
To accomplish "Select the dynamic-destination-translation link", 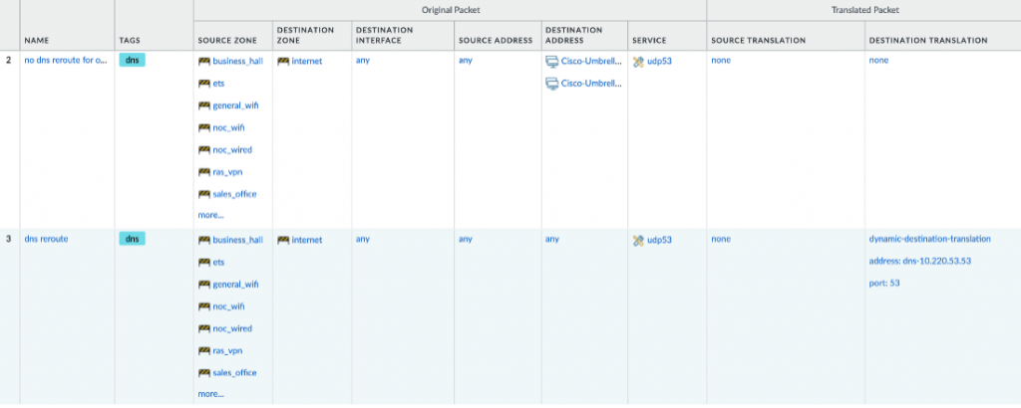I will [929, 240].
